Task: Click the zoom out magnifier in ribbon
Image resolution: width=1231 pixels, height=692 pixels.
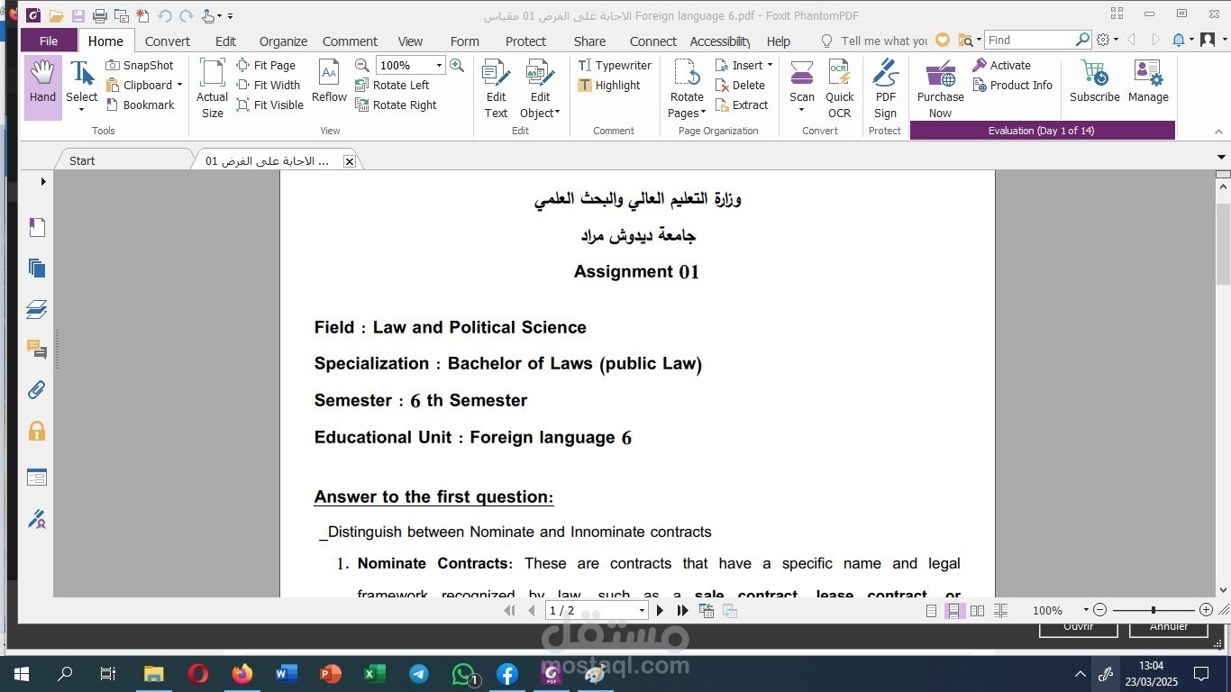Action: (362, 65)
